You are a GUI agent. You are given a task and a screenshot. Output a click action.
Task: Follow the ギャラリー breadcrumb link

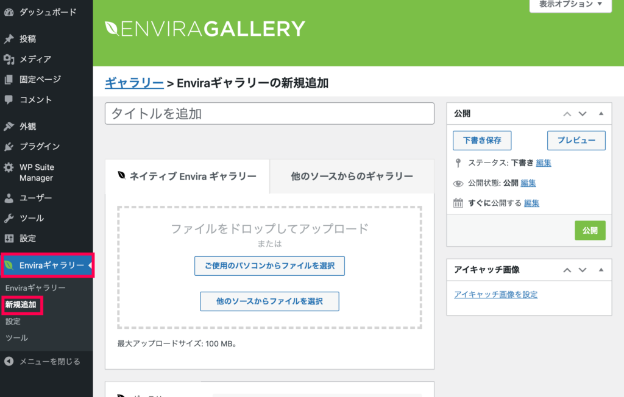(x=134, y=83)
